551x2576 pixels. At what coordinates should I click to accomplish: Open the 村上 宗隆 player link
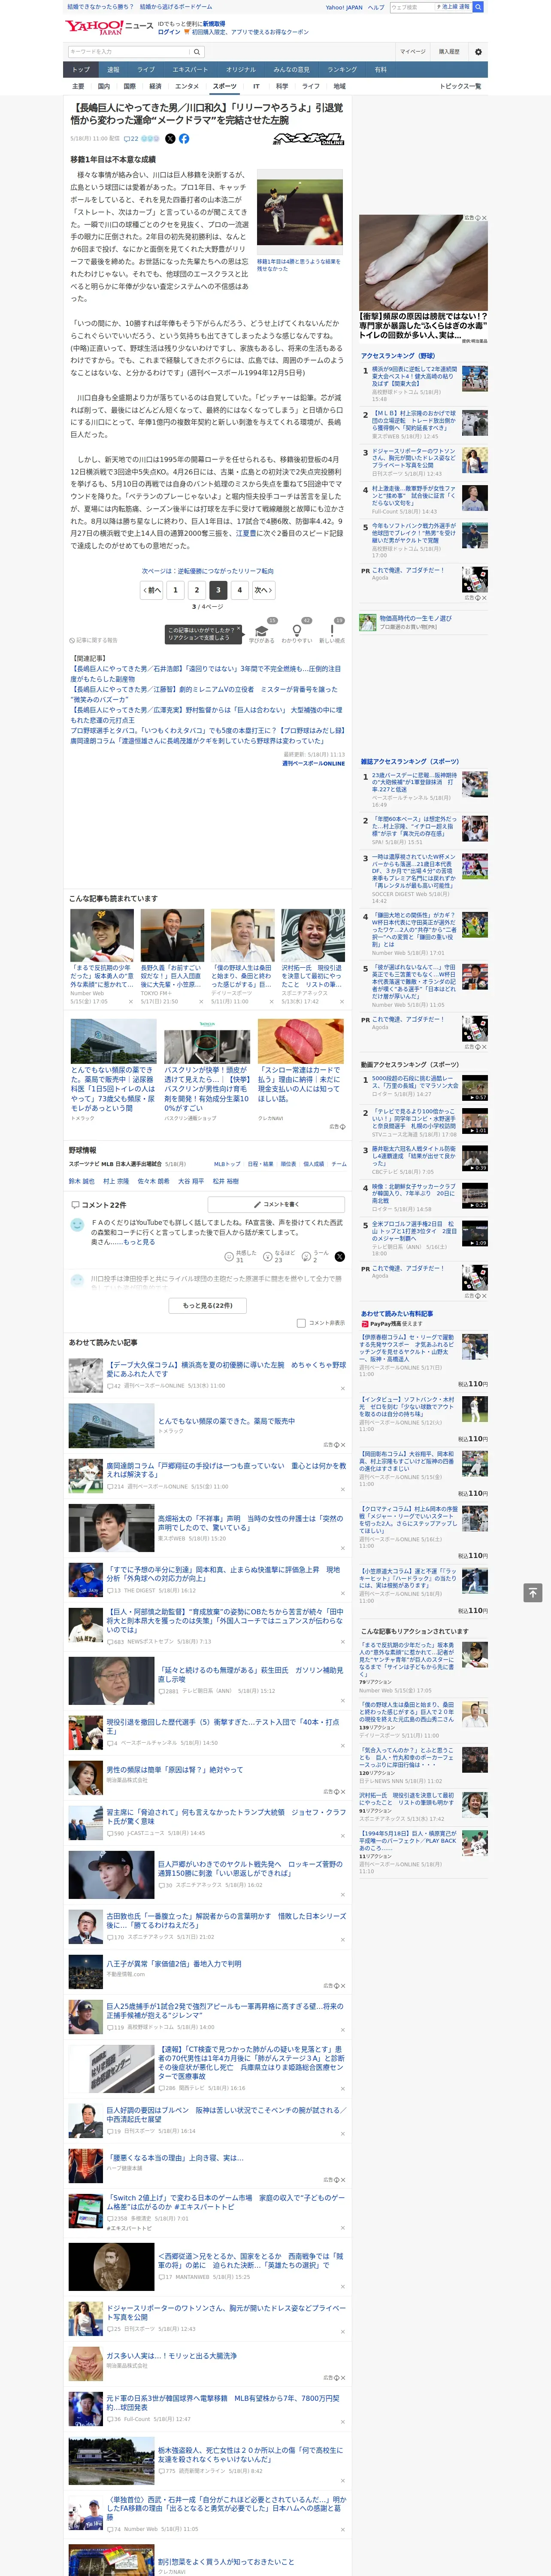tap(116, 1181)
